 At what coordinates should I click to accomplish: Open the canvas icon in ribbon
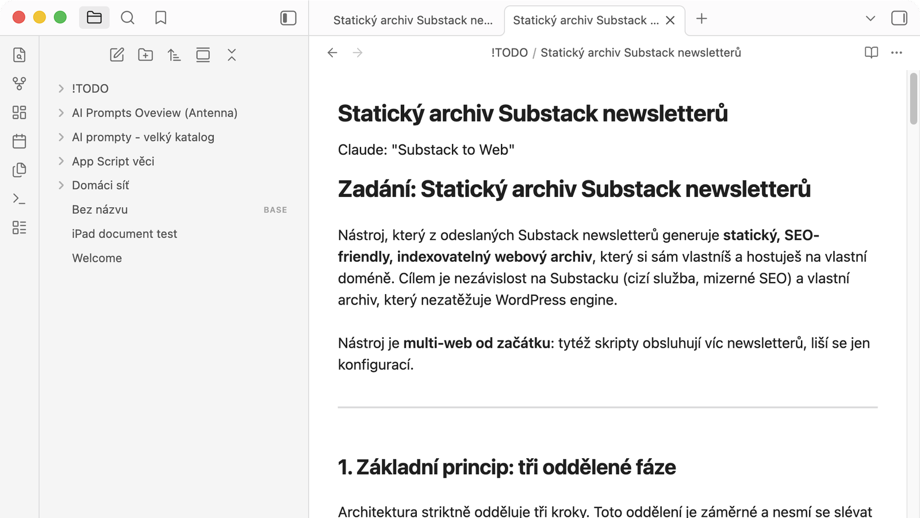(x=19, y=112)
